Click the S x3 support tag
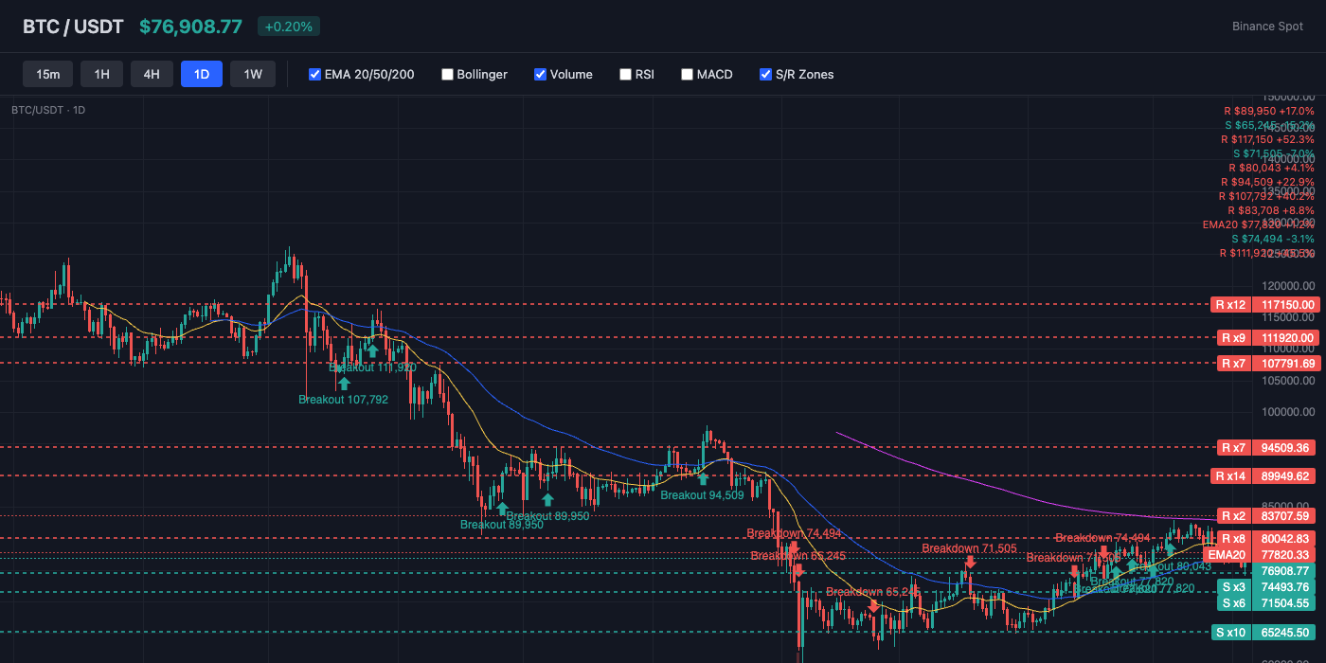1326x663 pixels. (1232, 587)
